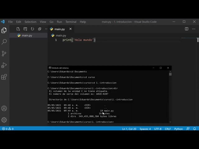Click the code on line 1 of the editor
The image size is (199, 149).
(x=79, y=40)
